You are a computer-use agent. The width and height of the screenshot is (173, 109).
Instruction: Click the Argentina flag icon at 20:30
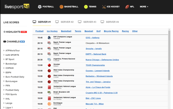[49, 60]
